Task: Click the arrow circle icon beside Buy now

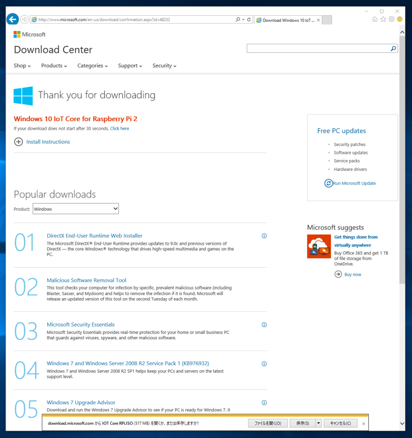Action: click(338, 274)
